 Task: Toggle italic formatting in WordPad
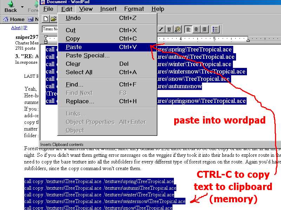click(161, 29)
